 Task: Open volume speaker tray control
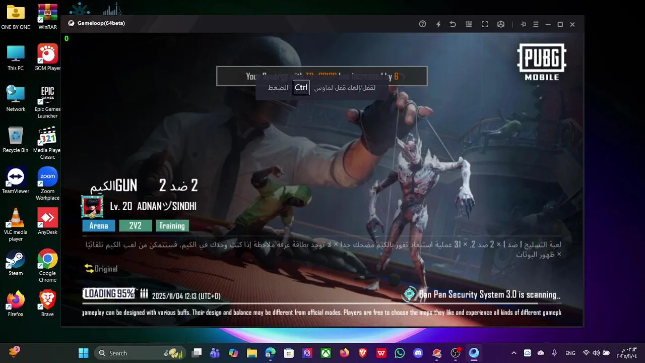pos(597,353)
